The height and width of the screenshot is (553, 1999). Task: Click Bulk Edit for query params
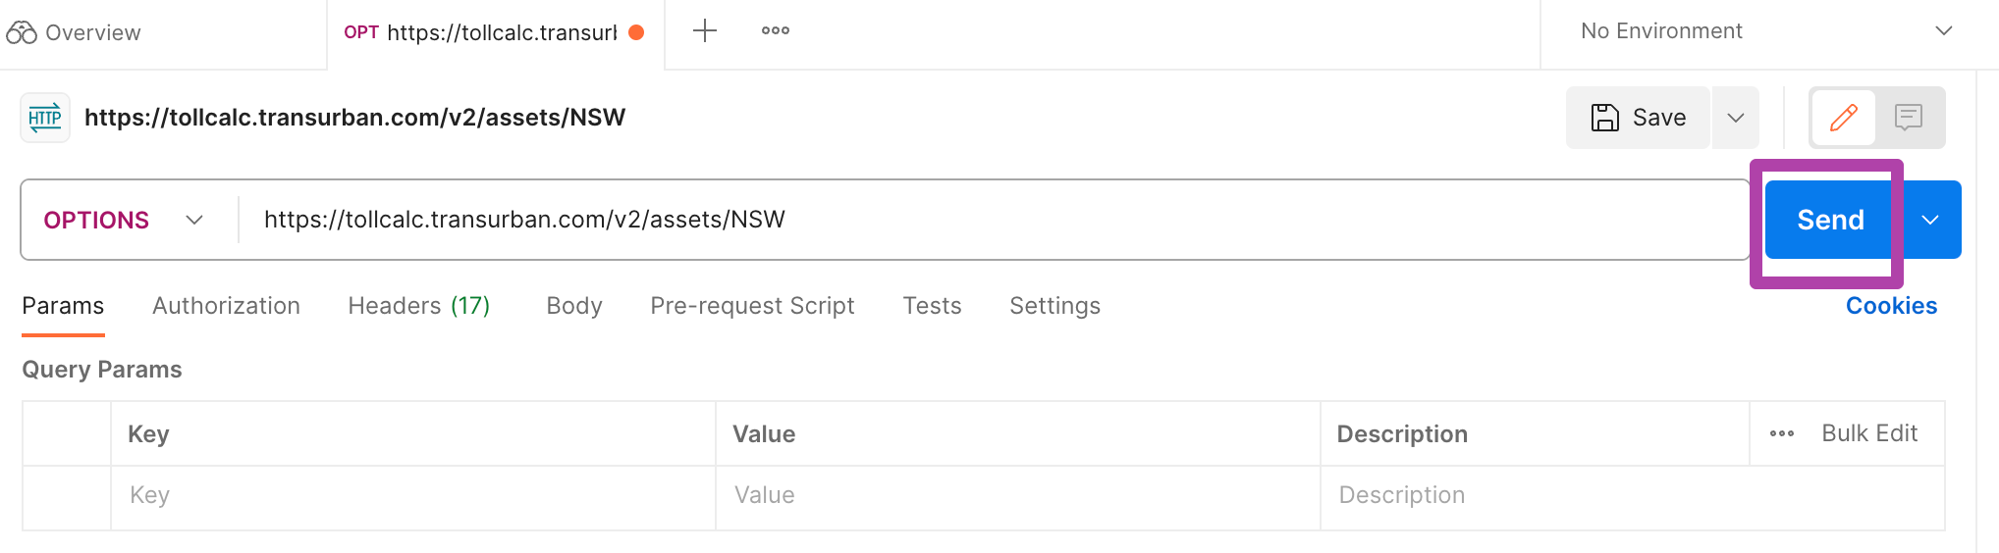pyautogui.click(x=1869, y=433)
